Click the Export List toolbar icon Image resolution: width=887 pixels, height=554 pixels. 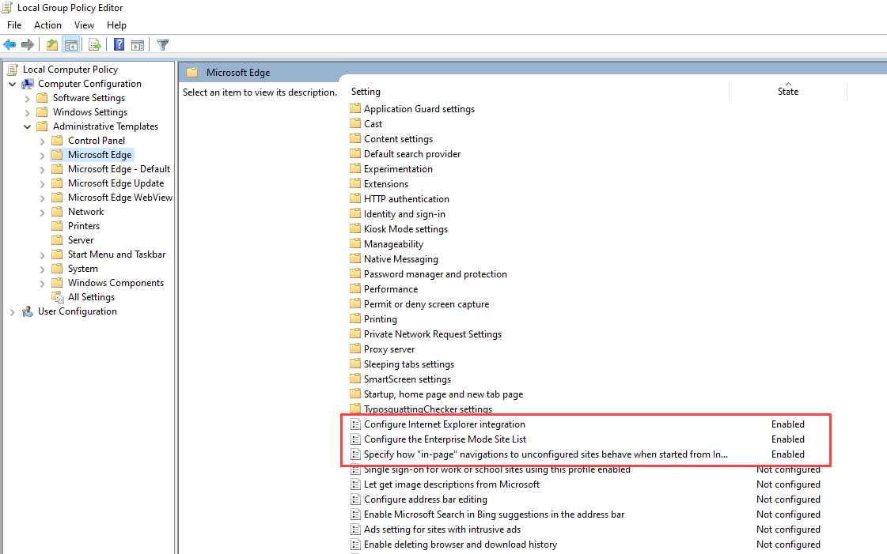point(94,44)
